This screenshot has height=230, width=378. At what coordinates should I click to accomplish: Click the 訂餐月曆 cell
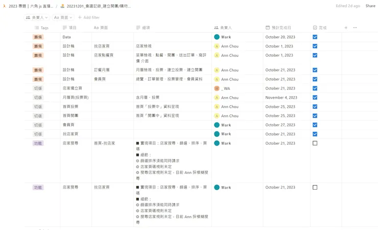point(112,70)
